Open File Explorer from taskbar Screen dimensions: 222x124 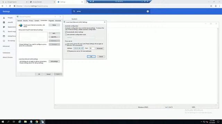(x=25, y=122)
